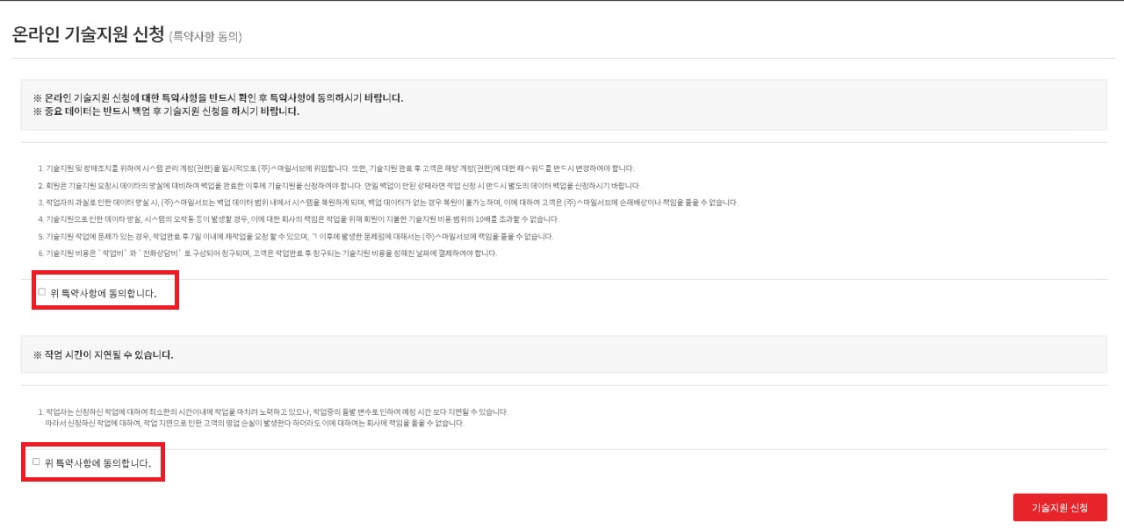Click the notice line starting 중요 데이터는
This screenshot has width=1124, height=529.
tap(166, 112)
